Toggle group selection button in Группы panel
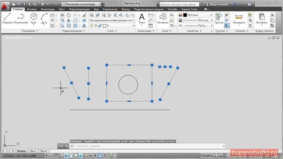The image size is (283, 159). click(227, 26)
